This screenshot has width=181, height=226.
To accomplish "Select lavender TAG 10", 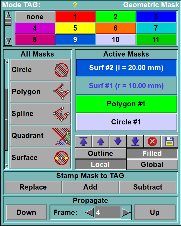I will pyautogui.click(x=116, y=40).
